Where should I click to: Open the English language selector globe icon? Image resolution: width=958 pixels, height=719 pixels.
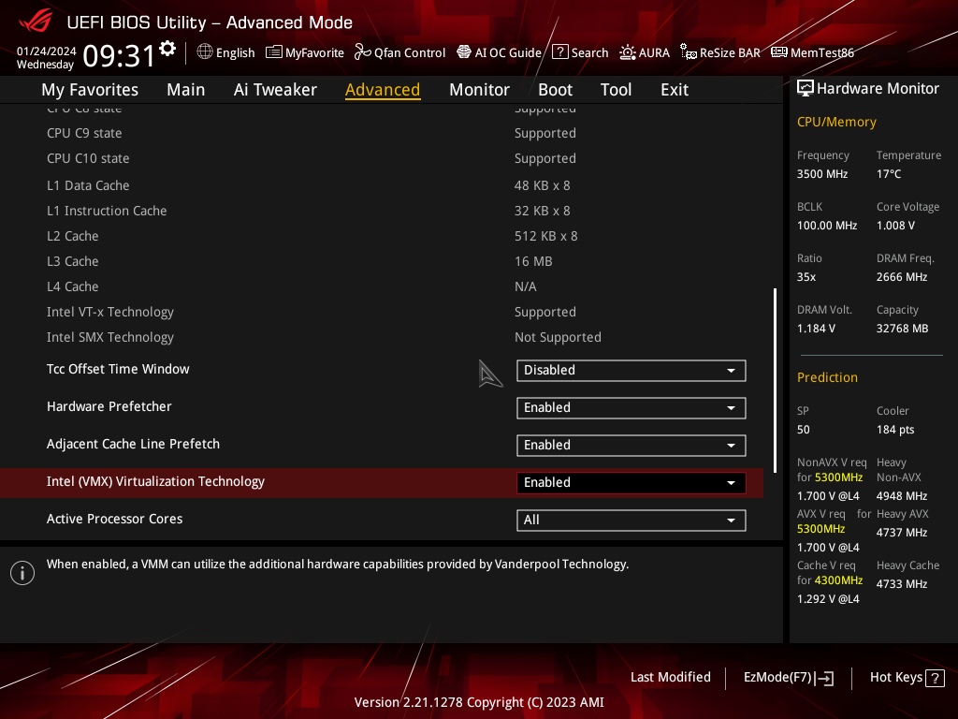click(x=205, y=52)
